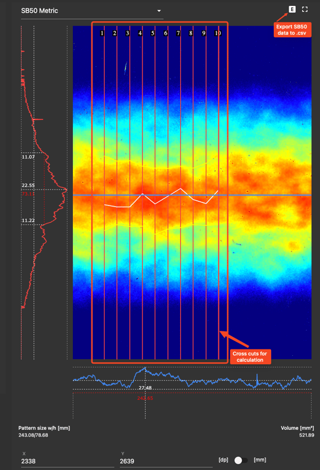This screenshot has height=470, width=320.
Task: Select cross cut number 4 label
Action: [140, 33]
